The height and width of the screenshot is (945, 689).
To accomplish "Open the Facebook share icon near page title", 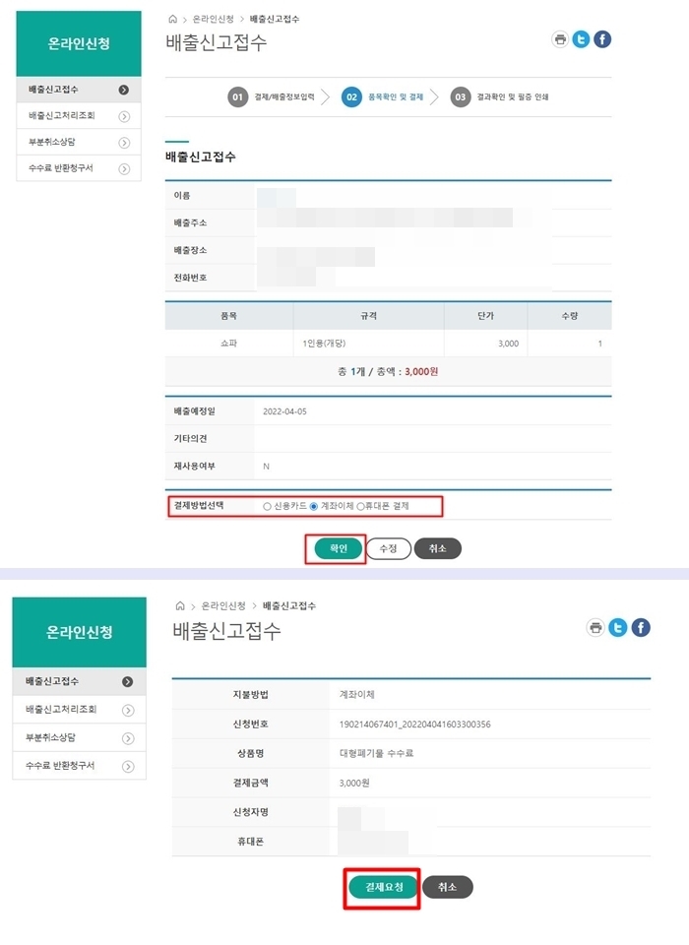I will pos(601,39).
